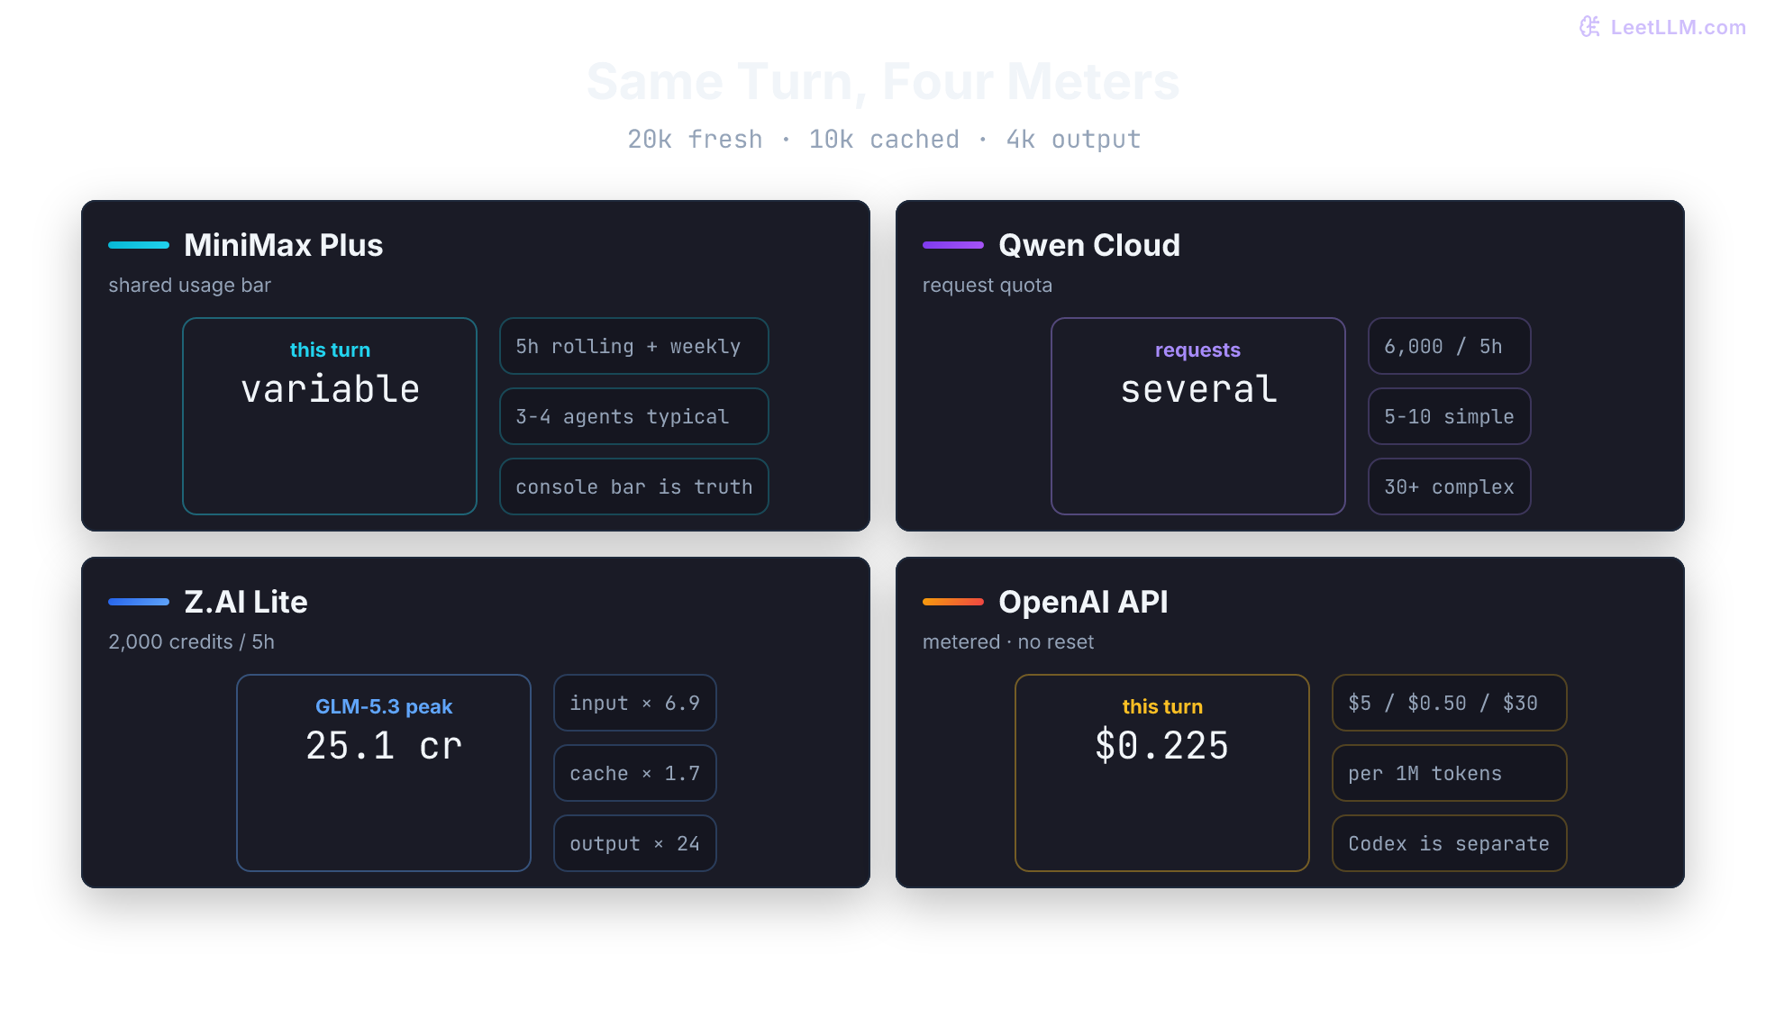Click the "5h rolling + weekly" chip
This screenshot has width=1766, height=1009.
634,346
